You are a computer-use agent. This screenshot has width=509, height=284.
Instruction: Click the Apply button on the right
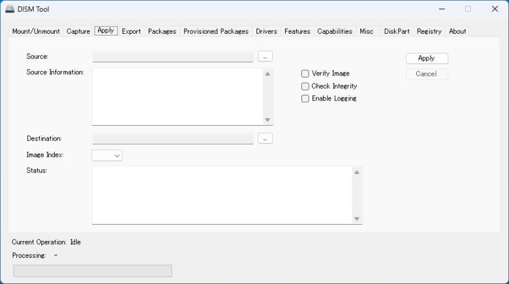[427, 59]
